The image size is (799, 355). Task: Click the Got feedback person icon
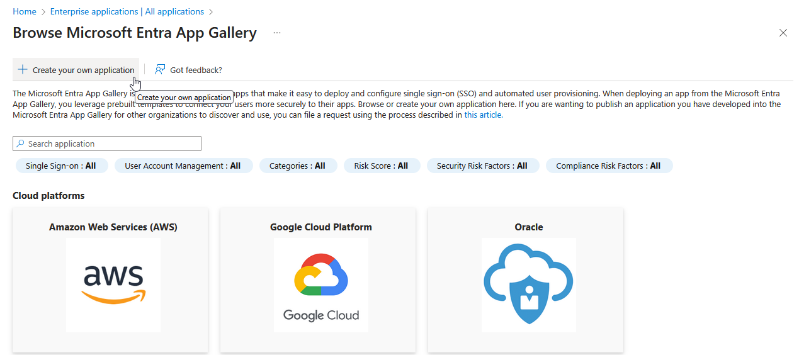161,70
